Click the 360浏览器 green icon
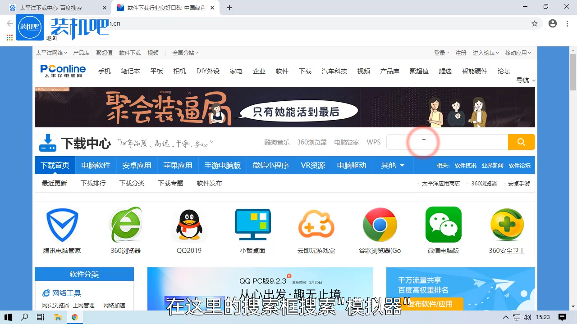Image resolution: width=577 pixels, height=324 pixels. 125,225
